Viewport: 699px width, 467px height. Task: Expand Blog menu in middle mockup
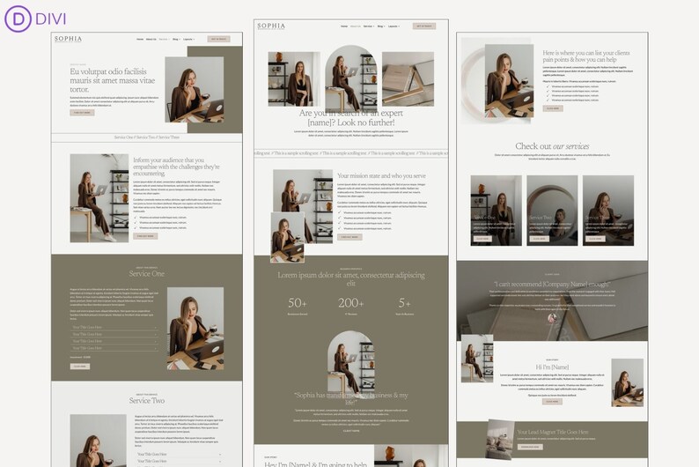tap(381, 26)
